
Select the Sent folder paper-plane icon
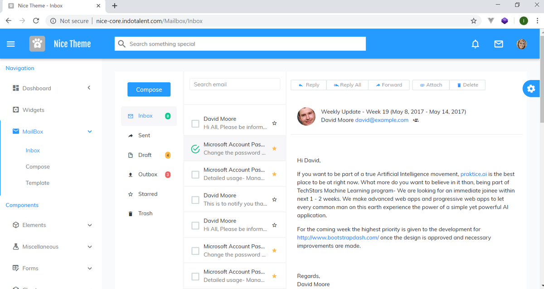pyautogui.click(x=130, y=135)
